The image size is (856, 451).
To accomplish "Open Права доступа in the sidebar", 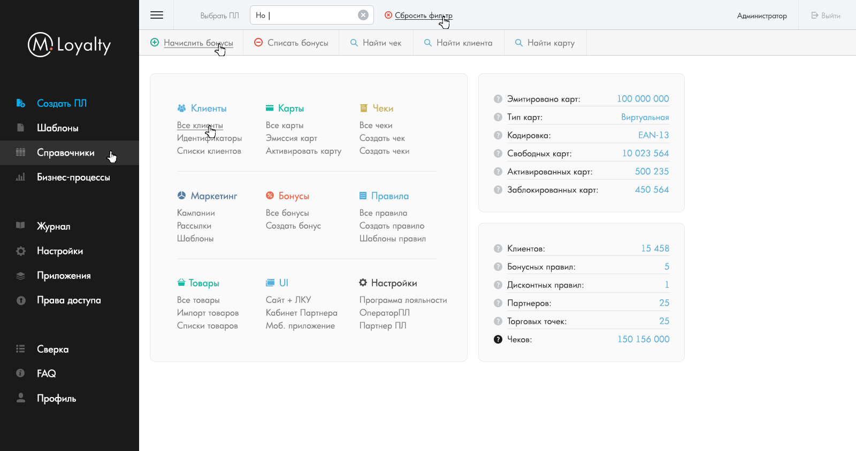I will click(x=69, y=300).
